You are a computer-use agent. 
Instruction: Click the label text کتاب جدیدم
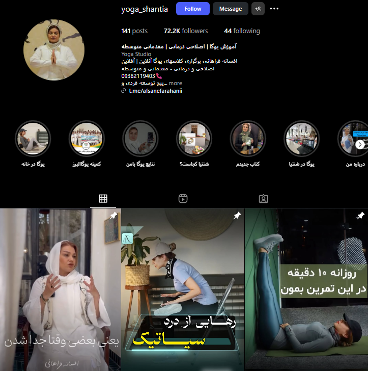tap(248, 164)
